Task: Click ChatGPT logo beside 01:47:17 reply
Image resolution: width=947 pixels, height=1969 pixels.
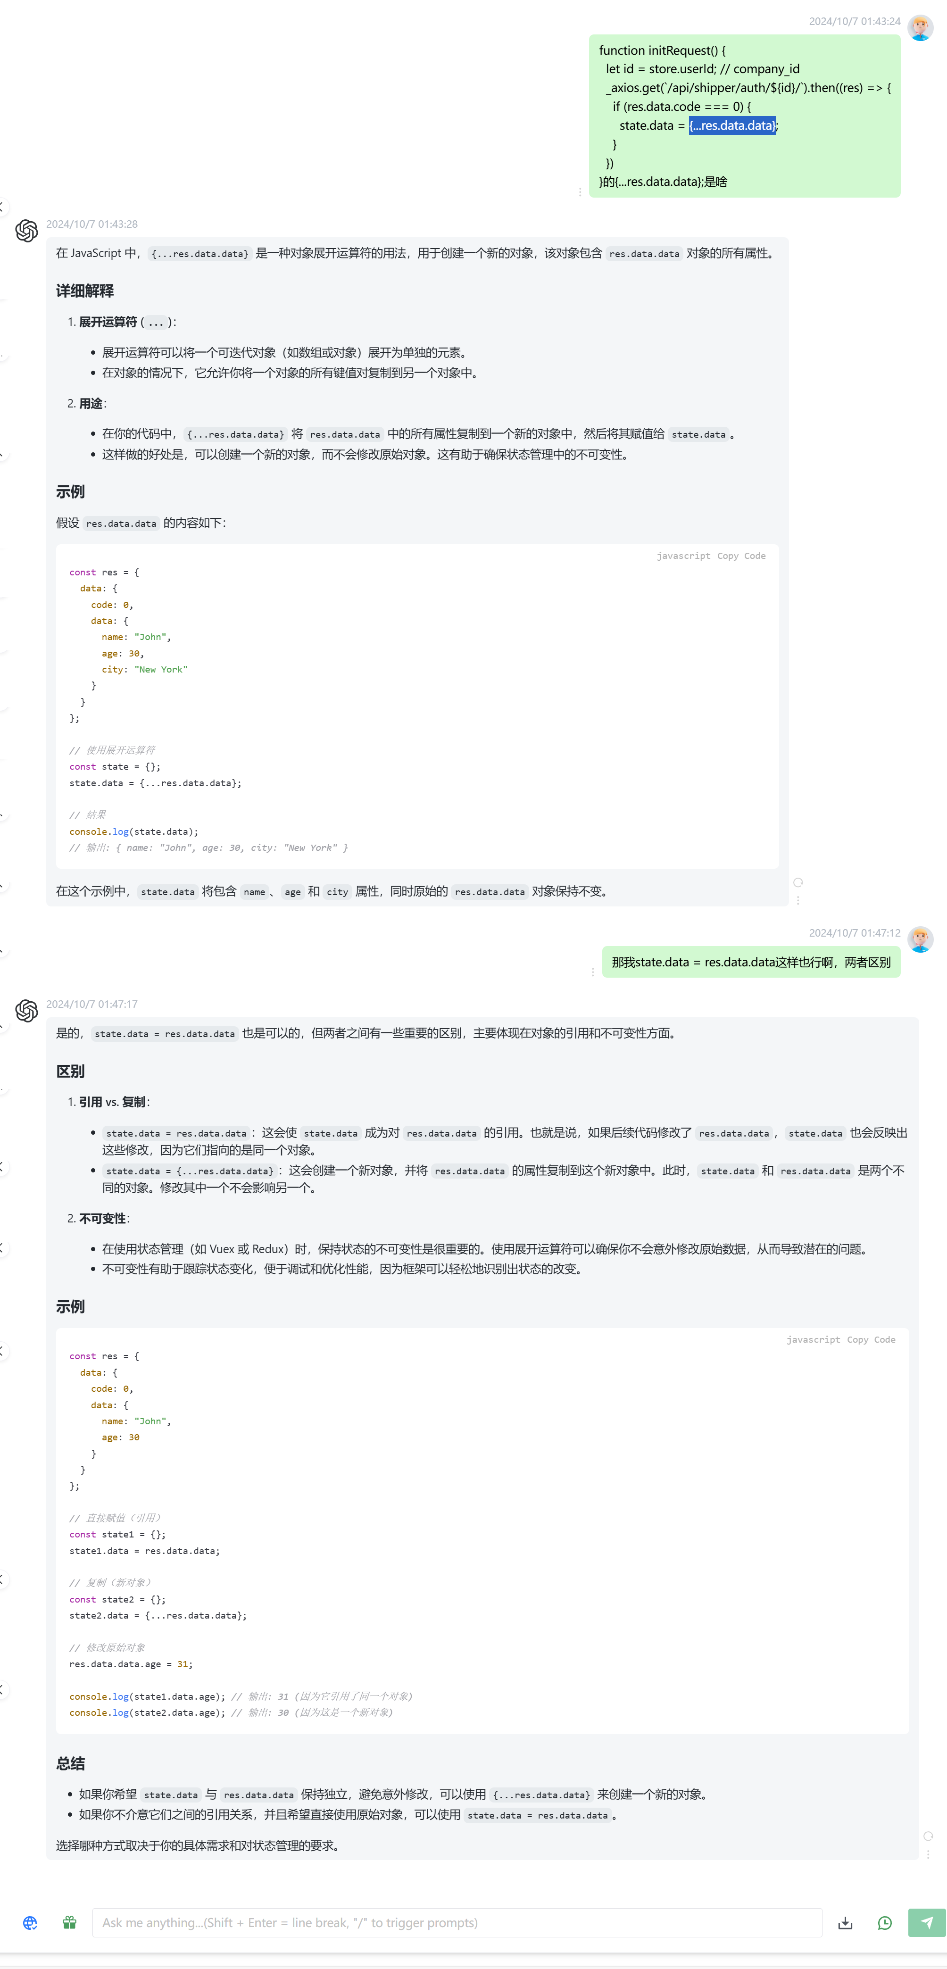Action: (x=27, y=1011)
